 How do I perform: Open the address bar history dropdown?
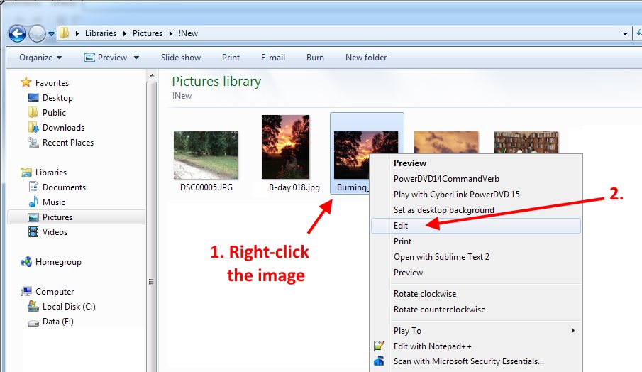click(625, 33)
